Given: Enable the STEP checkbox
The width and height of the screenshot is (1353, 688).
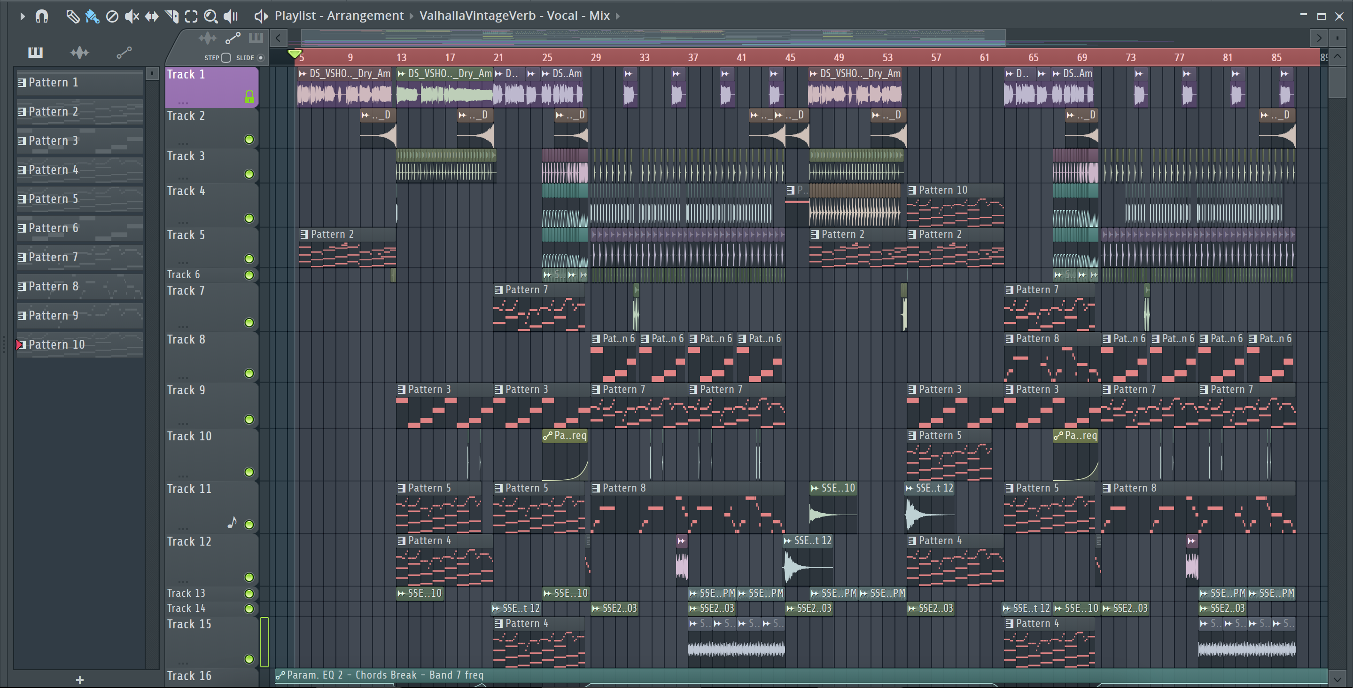Looking at the screenshot, I should tap(226, 58).
